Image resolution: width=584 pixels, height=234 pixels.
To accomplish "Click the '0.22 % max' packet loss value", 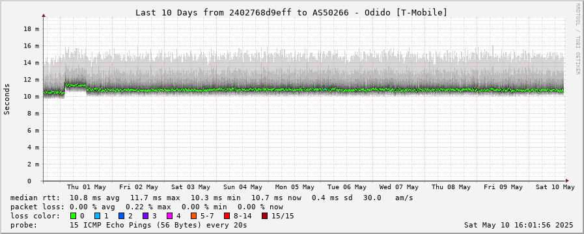I will [x=148, y=207].
